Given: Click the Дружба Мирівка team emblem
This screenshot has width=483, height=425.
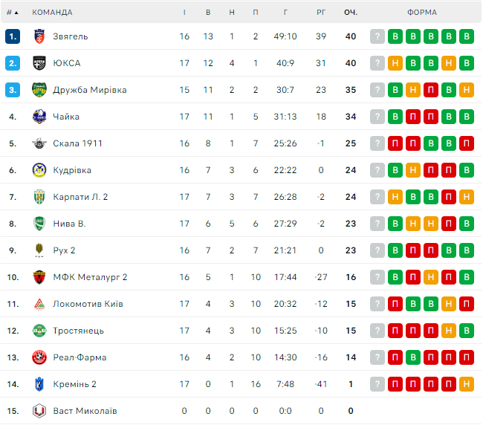Looking at the screenshot, I should click(39, 90).
